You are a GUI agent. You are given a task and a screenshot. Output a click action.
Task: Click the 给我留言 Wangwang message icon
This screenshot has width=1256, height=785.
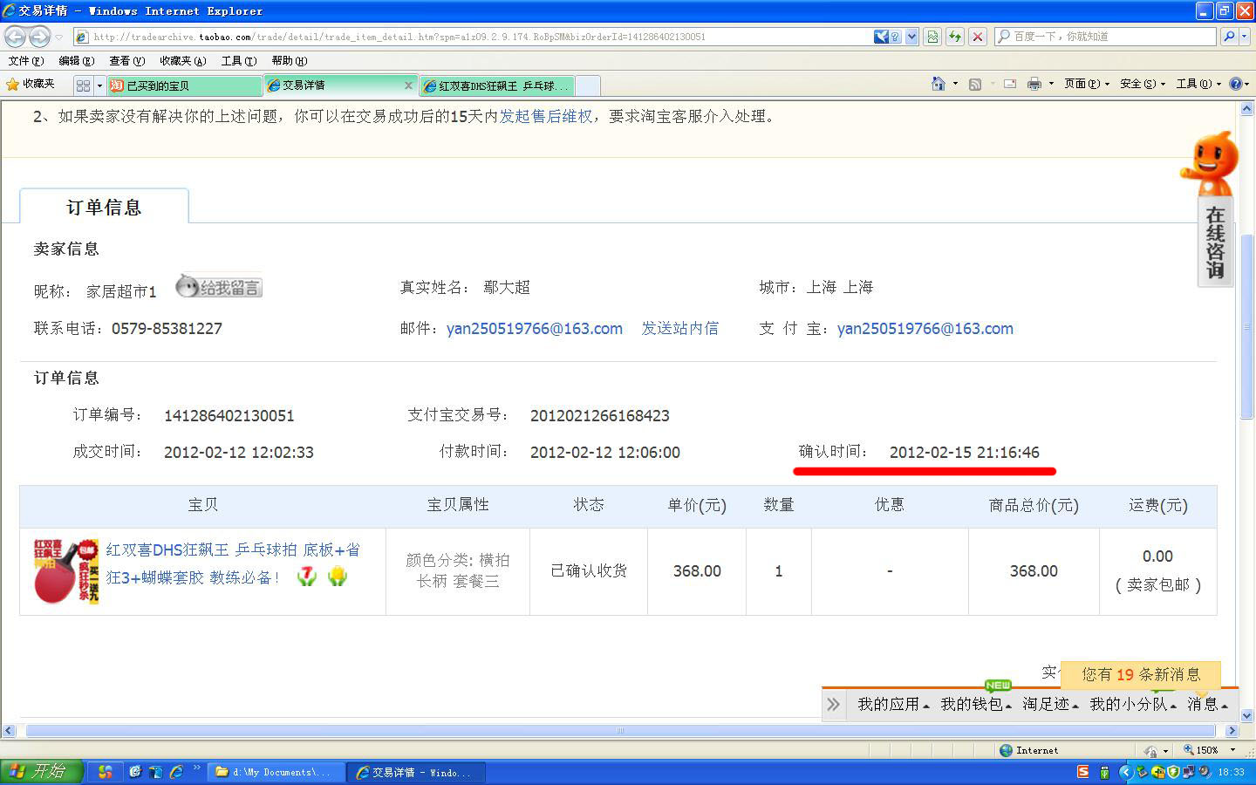[219, 286]
